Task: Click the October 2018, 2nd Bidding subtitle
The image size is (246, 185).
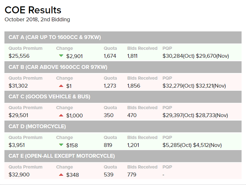Action: [x=37, y=19]
